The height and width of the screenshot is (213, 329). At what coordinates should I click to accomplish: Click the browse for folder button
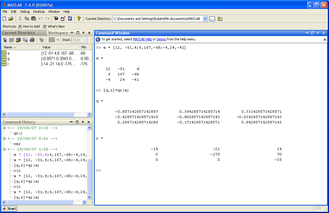pyautogui.click(x=212, y=19)
